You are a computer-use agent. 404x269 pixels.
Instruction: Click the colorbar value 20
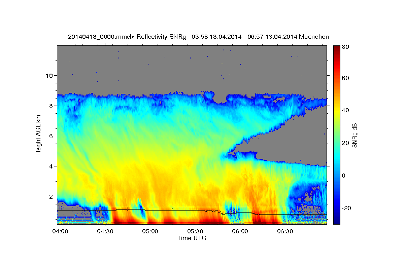(x=346, y=143)
